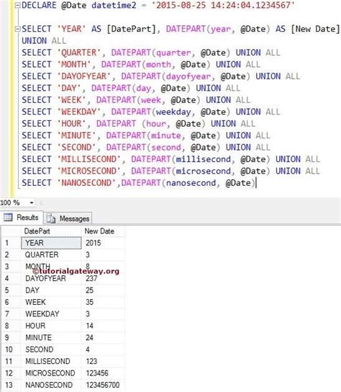
Task: Click the left scroll arrow beside zoom
Action: 41,202
